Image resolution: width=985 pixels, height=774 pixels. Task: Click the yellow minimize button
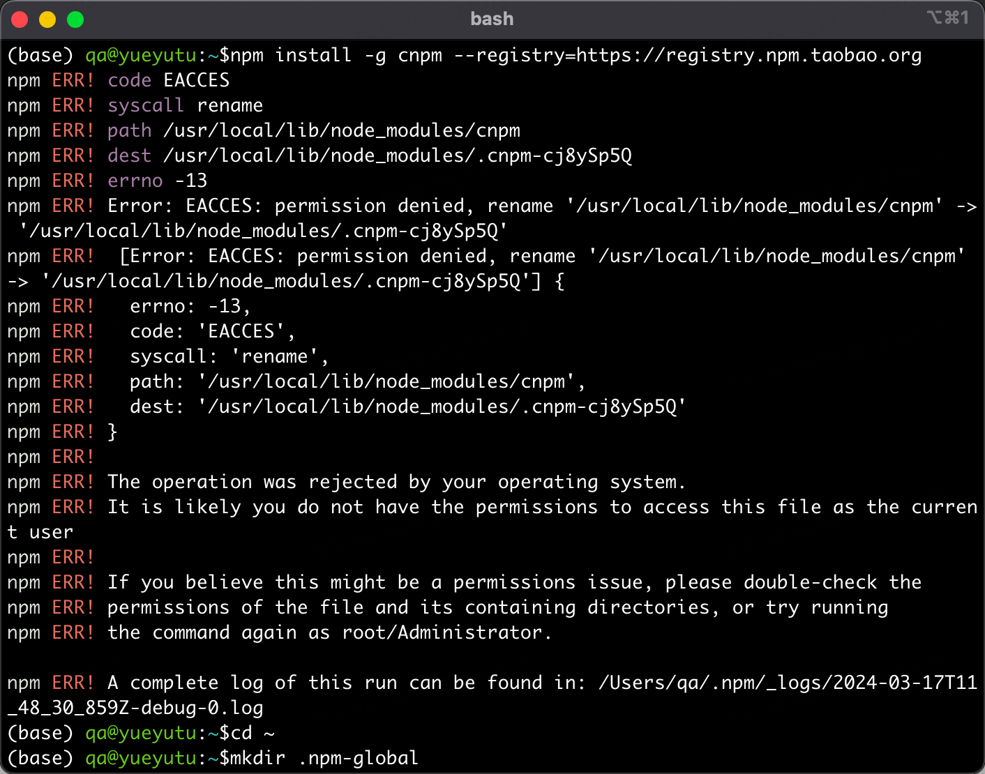(47, 19)
